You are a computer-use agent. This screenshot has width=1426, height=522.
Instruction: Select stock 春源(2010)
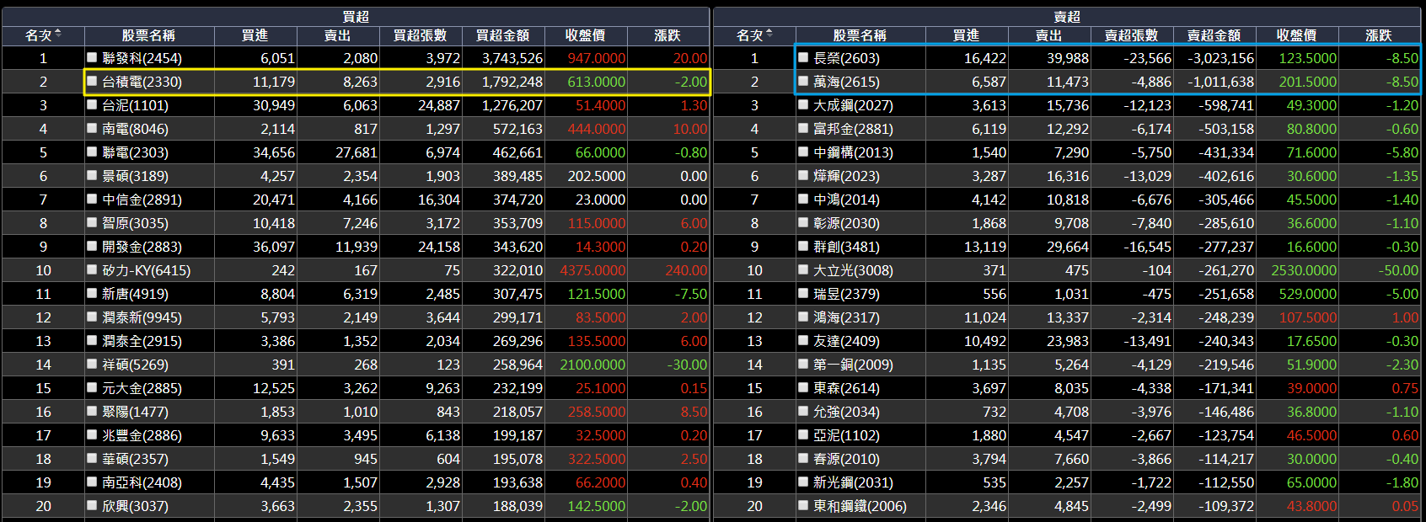(x=846, y=459)
